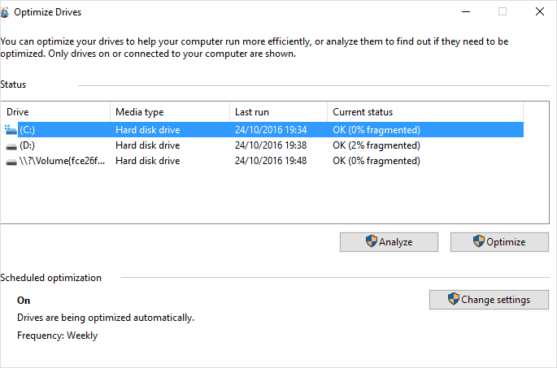This screenshot has width=557, height=368.
Task: Select the (C:) drive row
Action: [263, 130]
